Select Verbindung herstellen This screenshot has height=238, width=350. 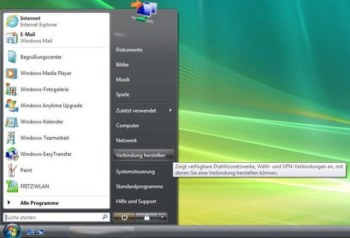tap(144, 155)
